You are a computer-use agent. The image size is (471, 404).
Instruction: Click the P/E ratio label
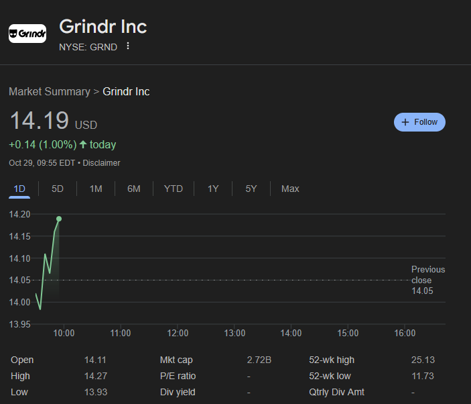point(178,376)
